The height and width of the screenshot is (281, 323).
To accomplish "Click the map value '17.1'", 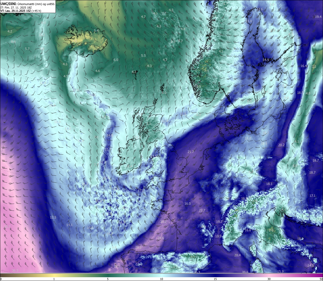I will [x=312, y=196].
